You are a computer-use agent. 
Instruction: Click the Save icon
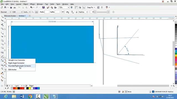11,7
